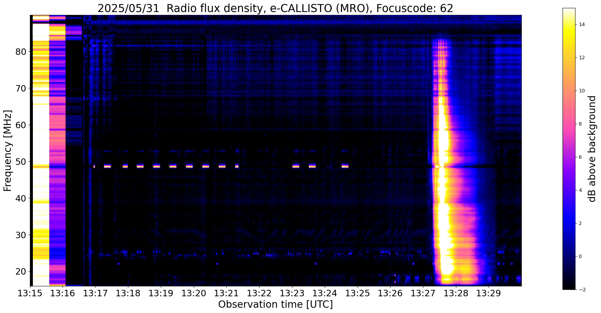Click the 13:24 time tick label
Image resolution: width=601 pixels, height=313 pixels.
click(325, 293)
